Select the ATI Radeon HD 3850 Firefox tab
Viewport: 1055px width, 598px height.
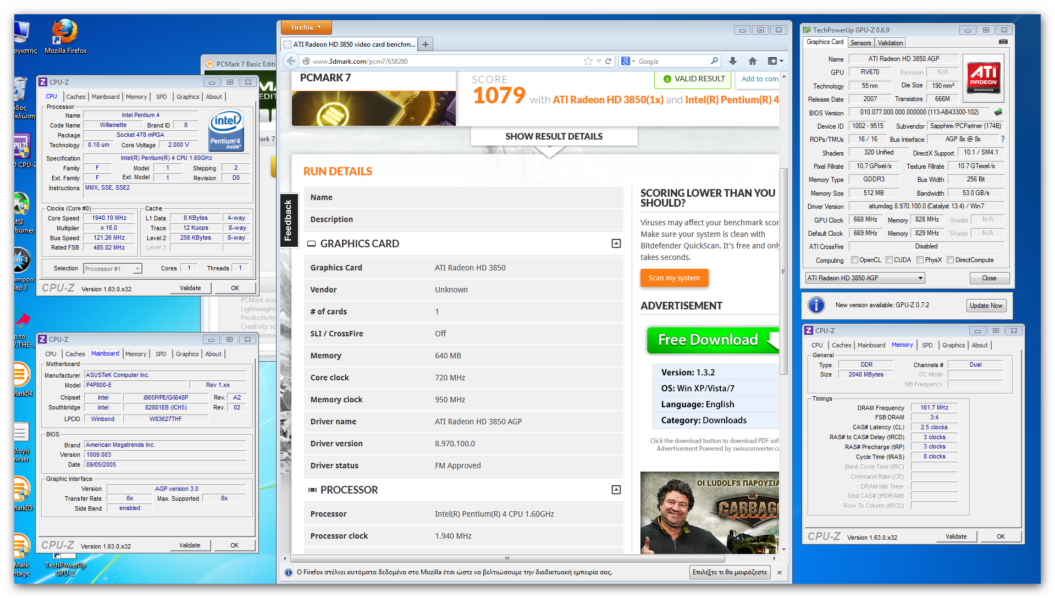pos(350,45)
